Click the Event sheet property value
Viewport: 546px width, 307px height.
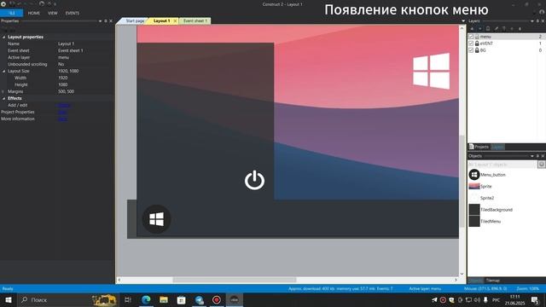pos(71,50)
